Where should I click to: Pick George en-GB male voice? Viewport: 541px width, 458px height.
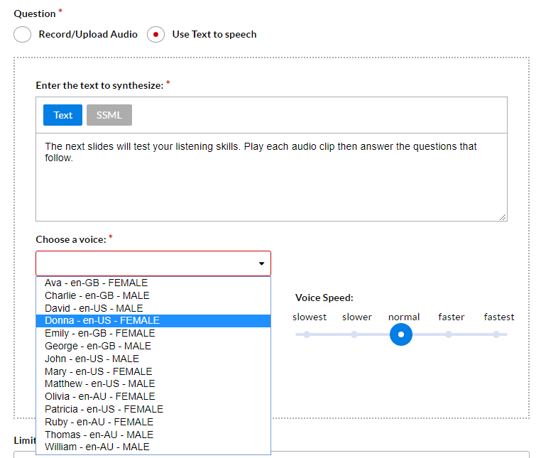click(x=98, y=346)
